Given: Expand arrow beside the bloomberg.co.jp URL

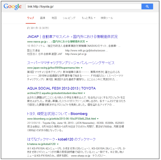Looking at the screenshot, I should (x=98, y=119).
